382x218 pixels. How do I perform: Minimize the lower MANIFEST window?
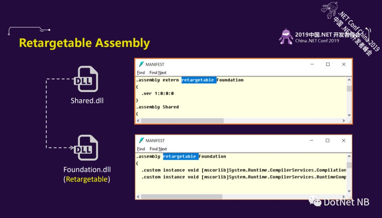312,140
